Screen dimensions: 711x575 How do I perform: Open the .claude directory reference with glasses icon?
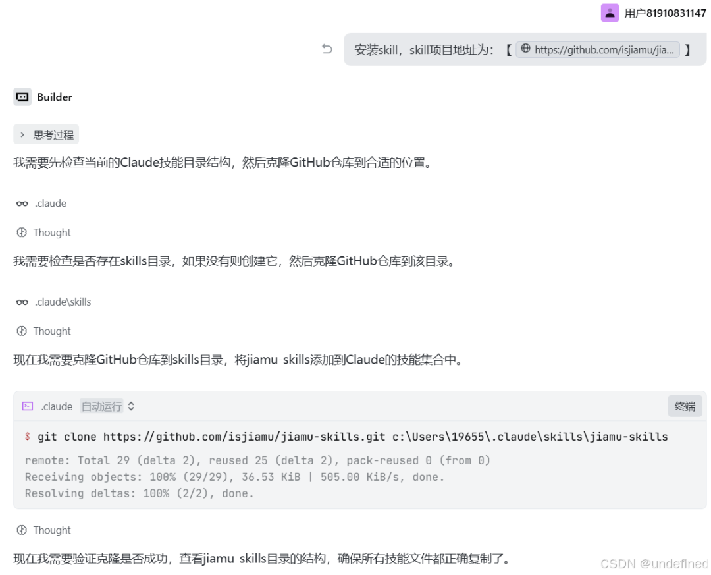coord(50,204)
